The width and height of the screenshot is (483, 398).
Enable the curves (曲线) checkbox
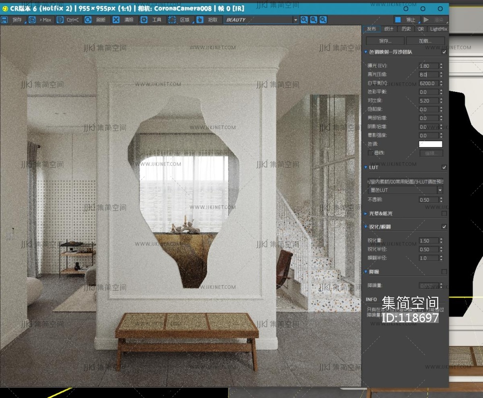click(370, 153)
